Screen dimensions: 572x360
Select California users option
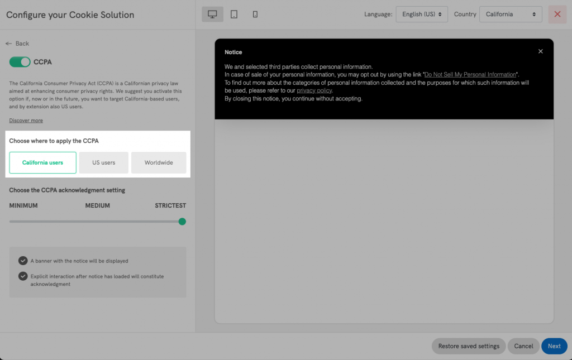42,162
